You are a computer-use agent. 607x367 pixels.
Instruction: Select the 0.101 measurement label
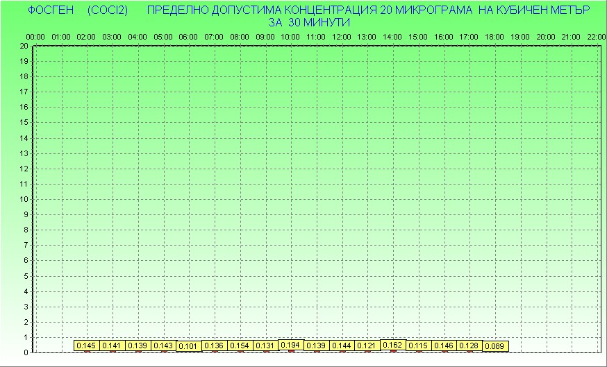pos(188,345)
